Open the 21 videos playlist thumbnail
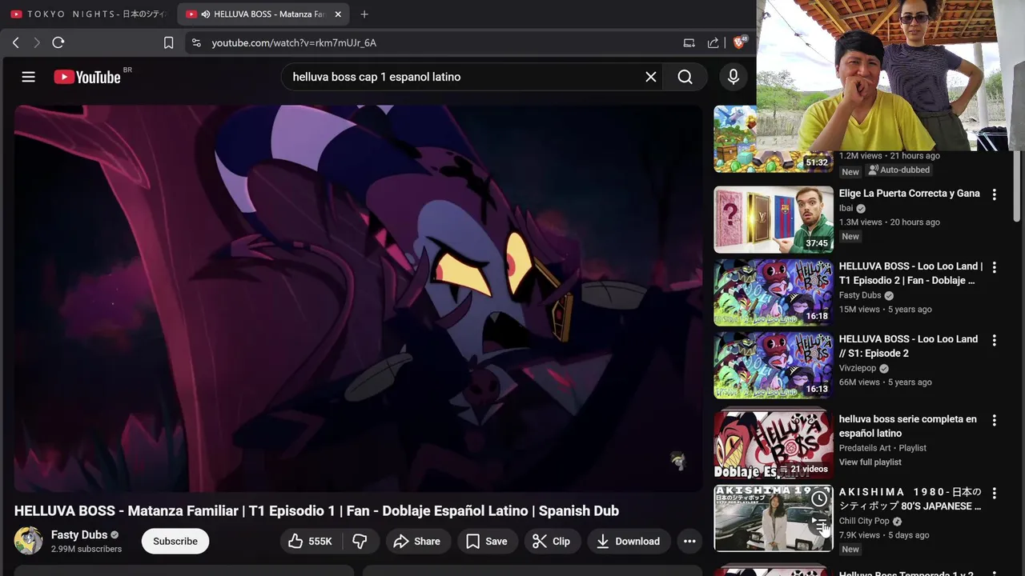 click(x=774, y=445)
